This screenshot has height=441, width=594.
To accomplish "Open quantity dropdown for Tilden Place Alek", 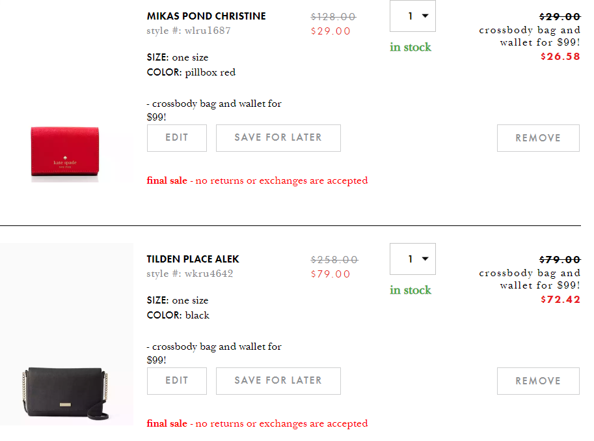I will pyautogui.click(x=412, y=259).
